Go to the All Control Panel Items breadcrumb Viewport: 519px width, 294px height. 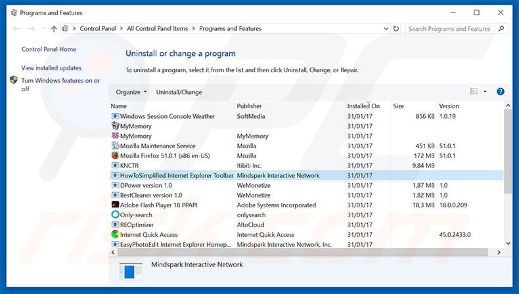[157, 28]
